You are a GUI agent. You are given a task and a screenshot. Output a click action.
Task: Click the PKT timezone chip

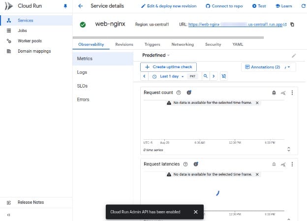point(192,76)
